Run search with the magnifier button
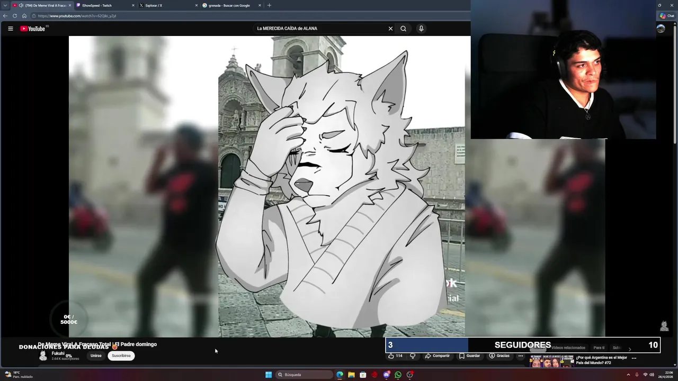678x381 pixels. (403, 29)
